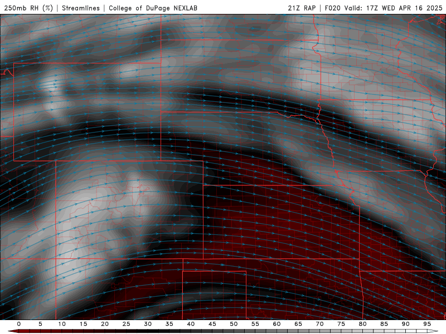
Task: Click colorbar label "40"
Action: [191, 324]
